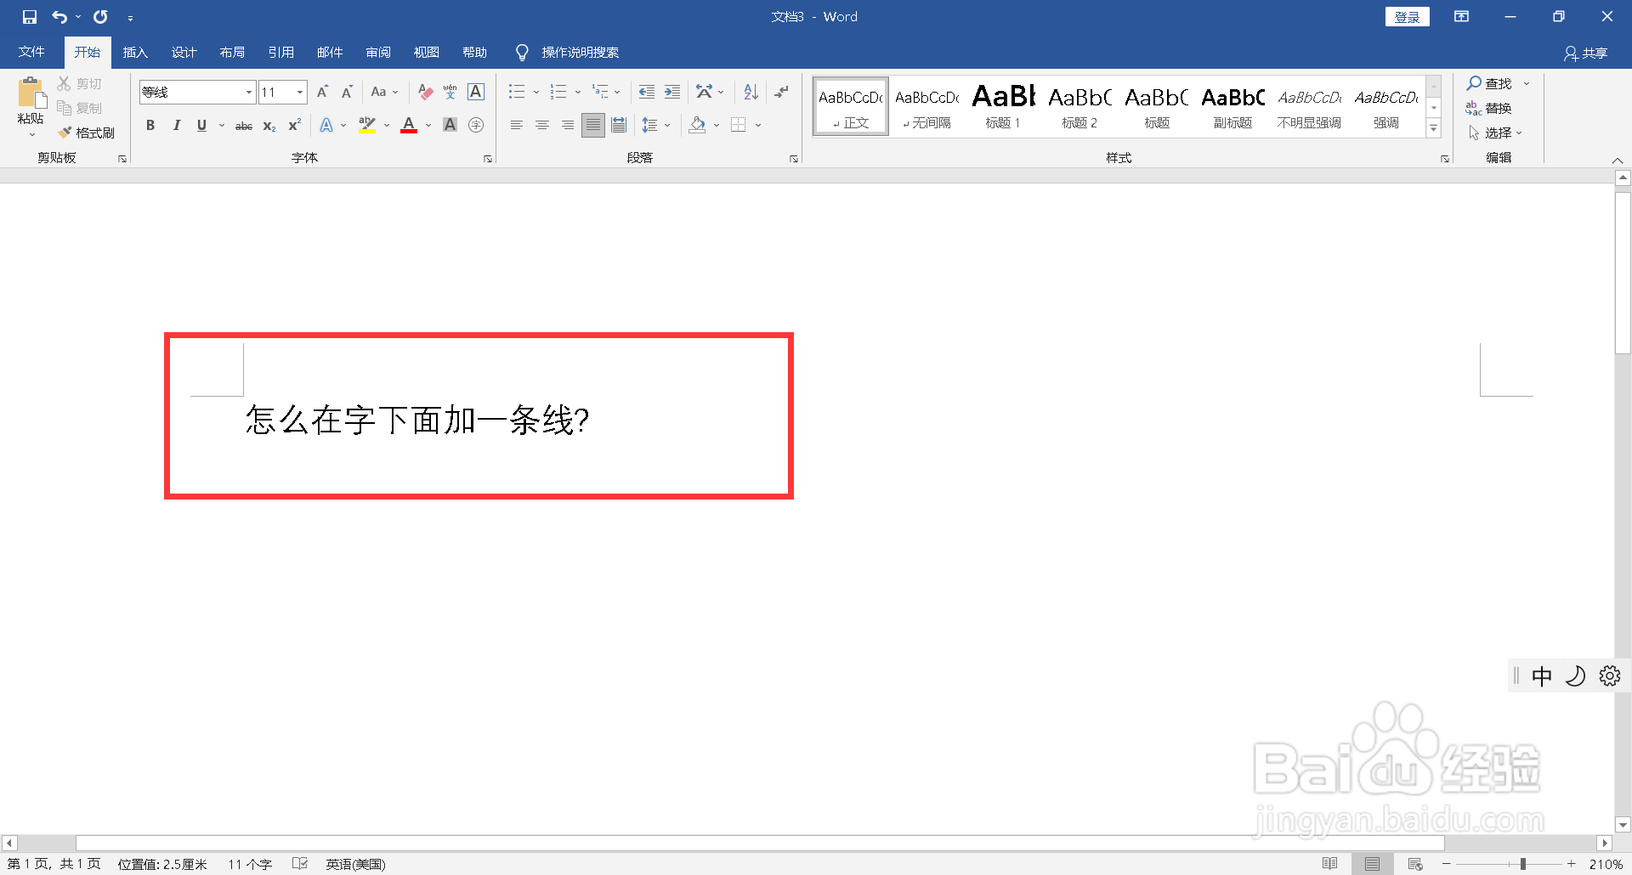The width and height of the screenshot is (1632, 875).
Task: Click the zoom slider handle
Action: [1523, 864]
